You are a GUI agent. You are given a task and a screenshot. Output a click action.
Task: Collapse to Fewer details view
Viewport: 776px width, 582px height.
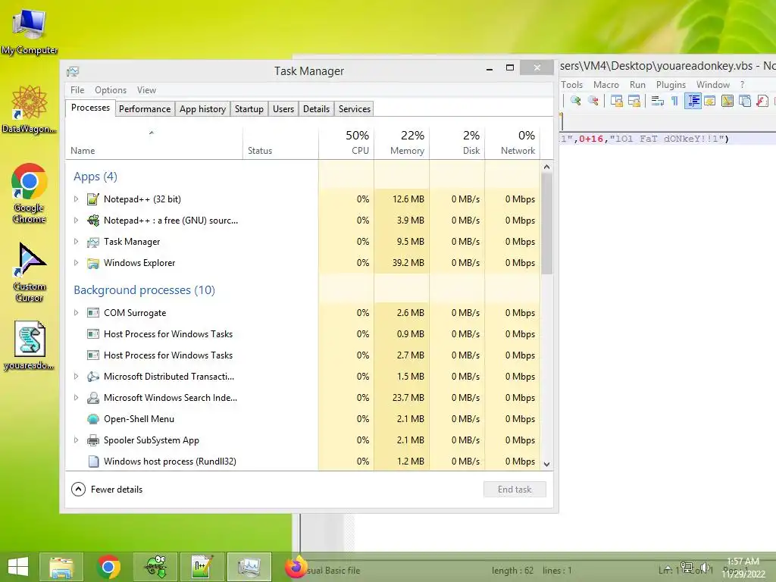click(107, 490)
